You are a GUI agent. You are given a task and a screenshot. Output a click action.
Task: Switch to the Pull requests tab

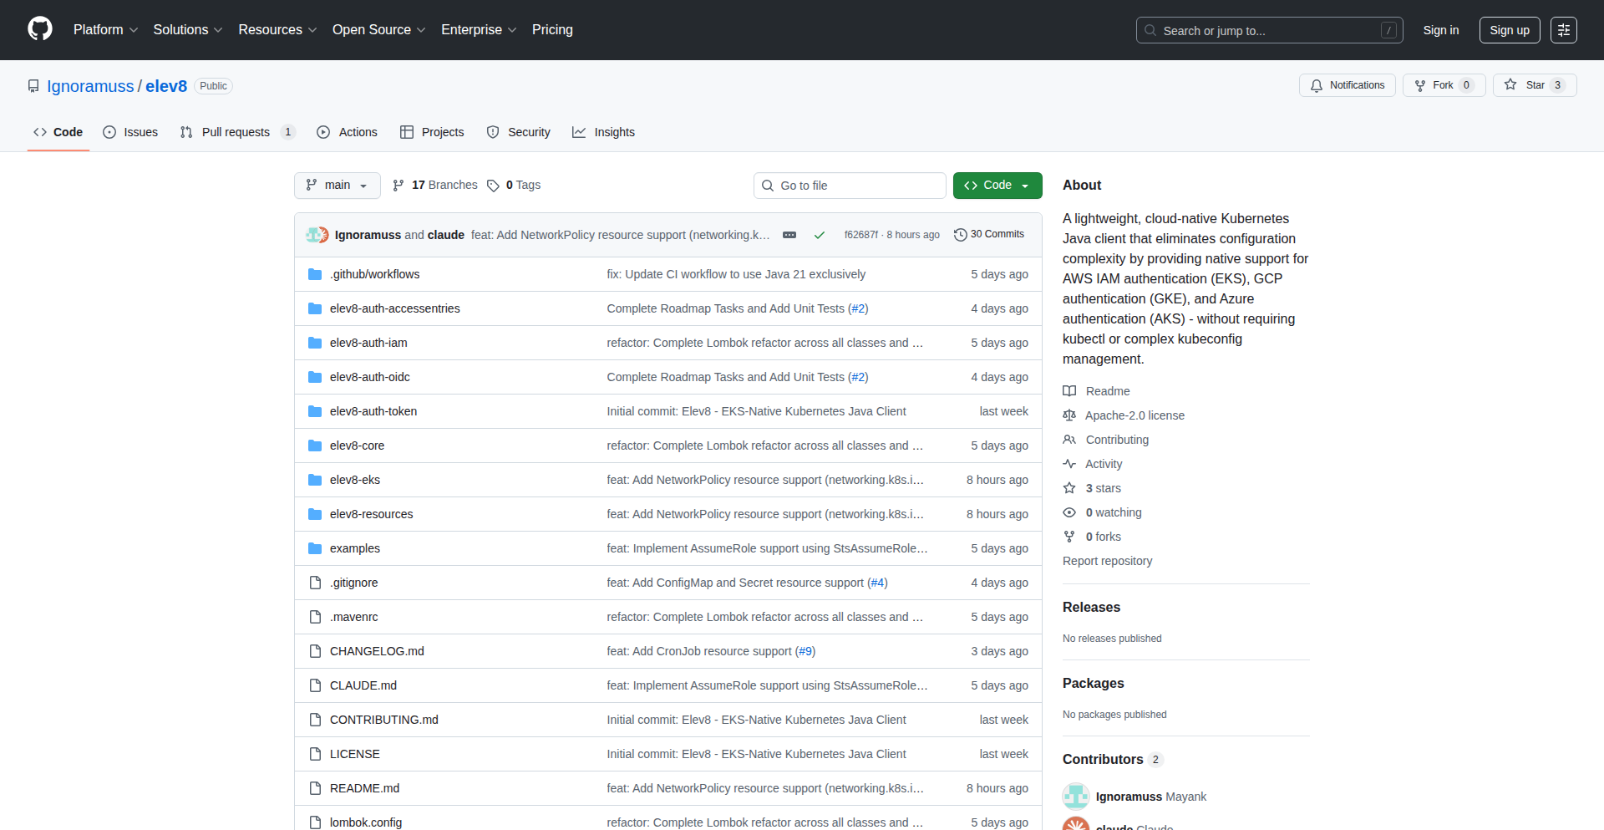[236, 132]
